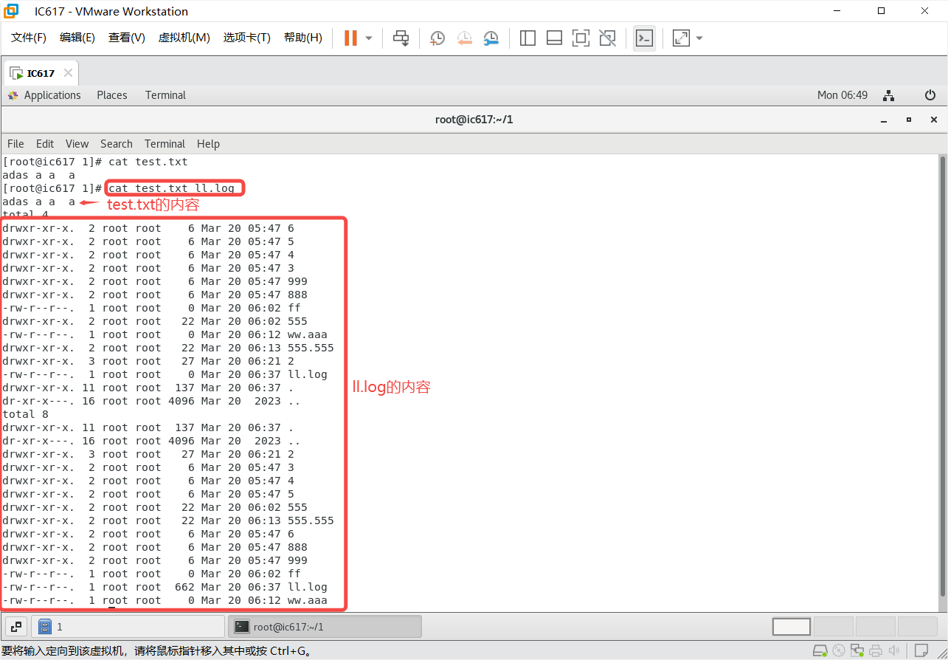Select the third workspace in the pager
The image size is (948, 660).
(x=875, y=627)
